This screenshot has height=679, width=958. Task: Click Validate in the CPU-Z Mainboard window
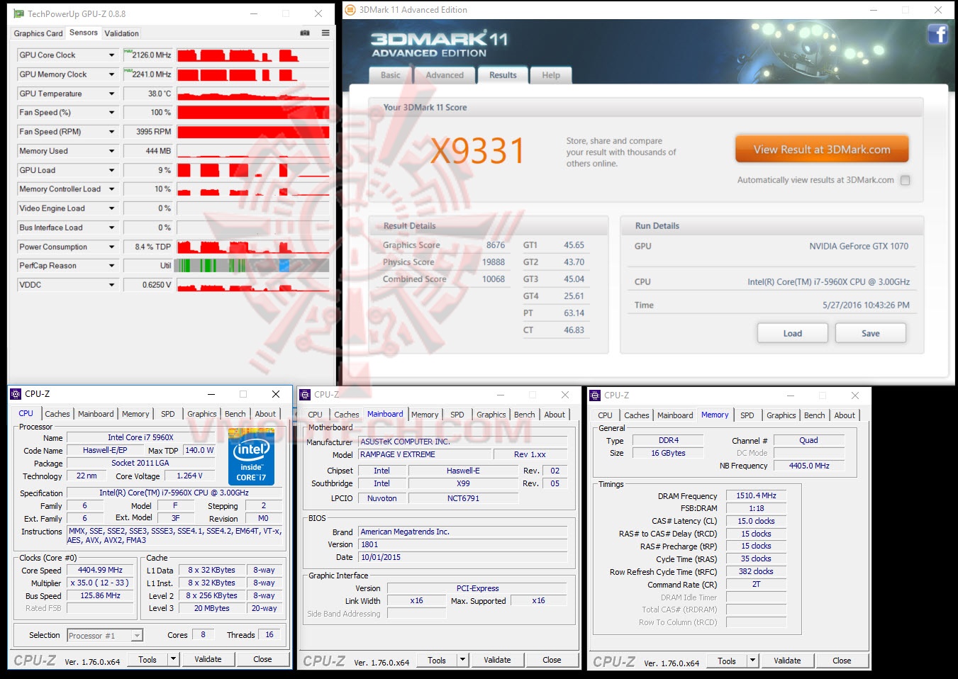click(497, 660)
